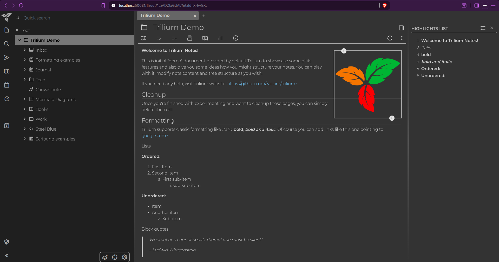Click the Trilium leaf logo image
Viewport: 499px width, 262px height.
367,84
